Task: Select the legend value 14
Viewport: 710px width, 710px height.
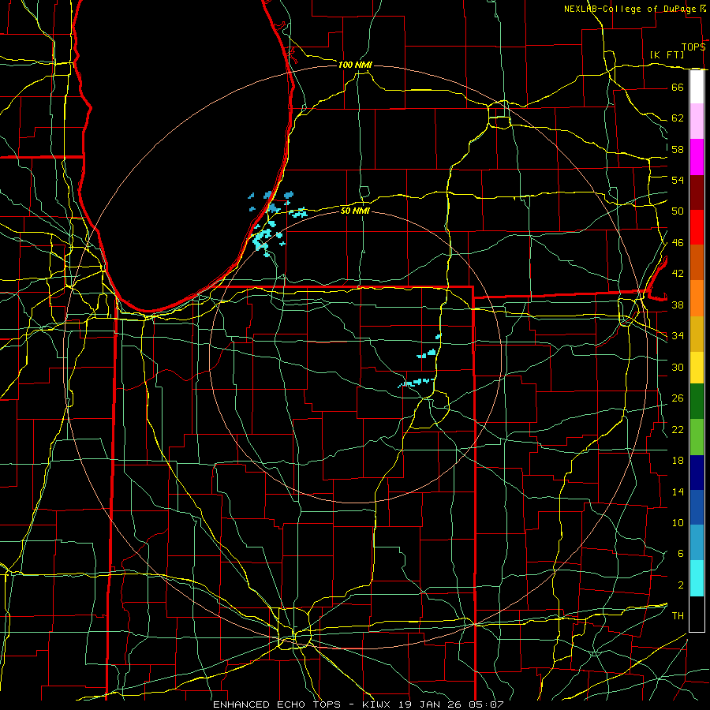Action: [678, 491]
